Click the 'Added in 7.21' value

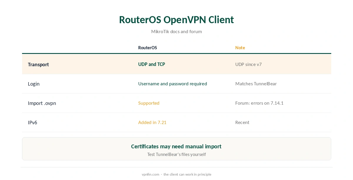pyautogui.click(x=152, y=122)
